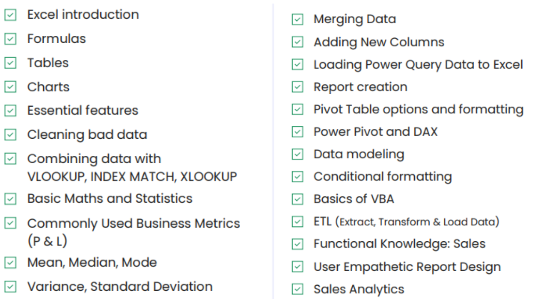Click the Sales Analytics text

[359, 289]
